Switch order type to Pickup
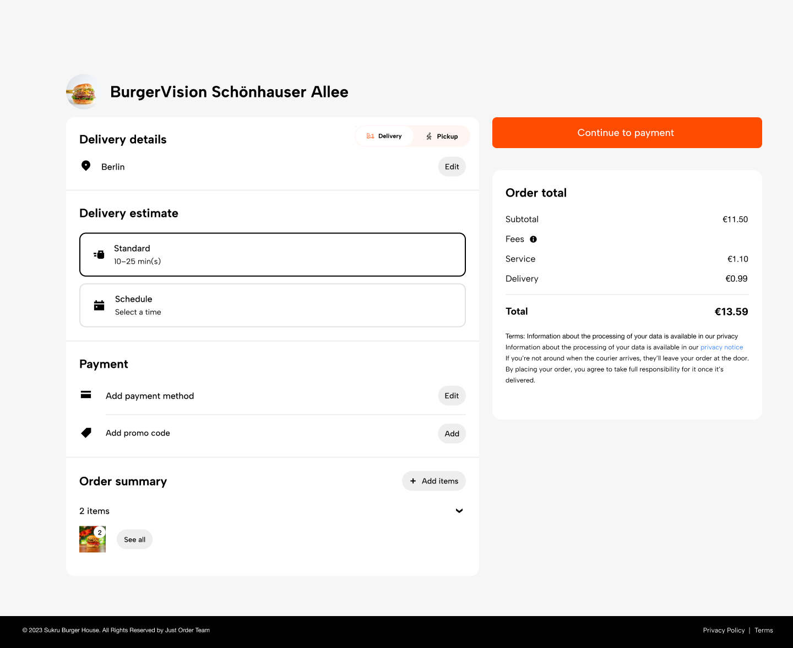Viewport: 793px width, 648px height. tap(442, 136)
